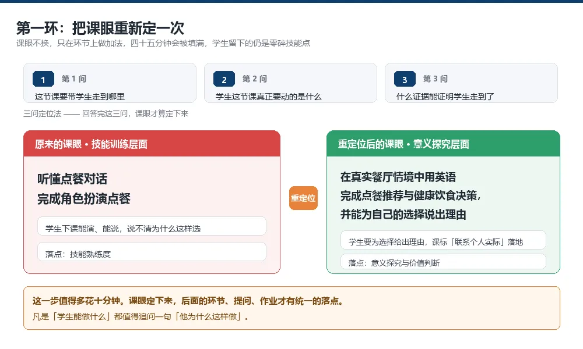The image size is (583, 349).
Task: Select the 第 1 问 label
Action: [74, 79]
